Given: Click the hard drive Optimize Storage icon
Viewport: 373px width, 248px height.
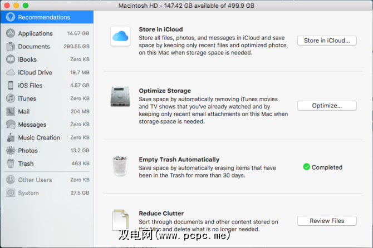Looking at the screenshot, I should pyautogui.click(x=120, y=97).
